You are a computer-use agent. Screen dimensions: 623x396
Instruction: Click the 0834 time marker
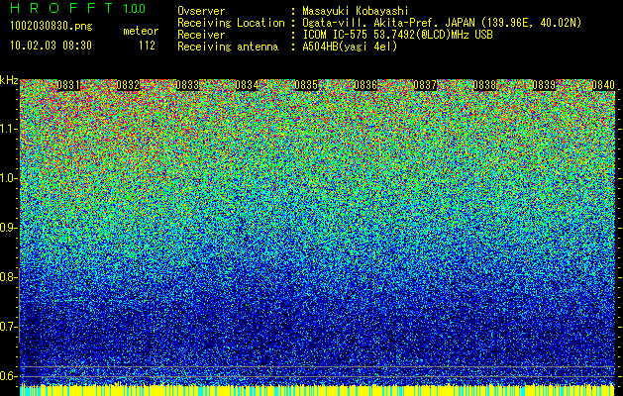pos(247,85)
